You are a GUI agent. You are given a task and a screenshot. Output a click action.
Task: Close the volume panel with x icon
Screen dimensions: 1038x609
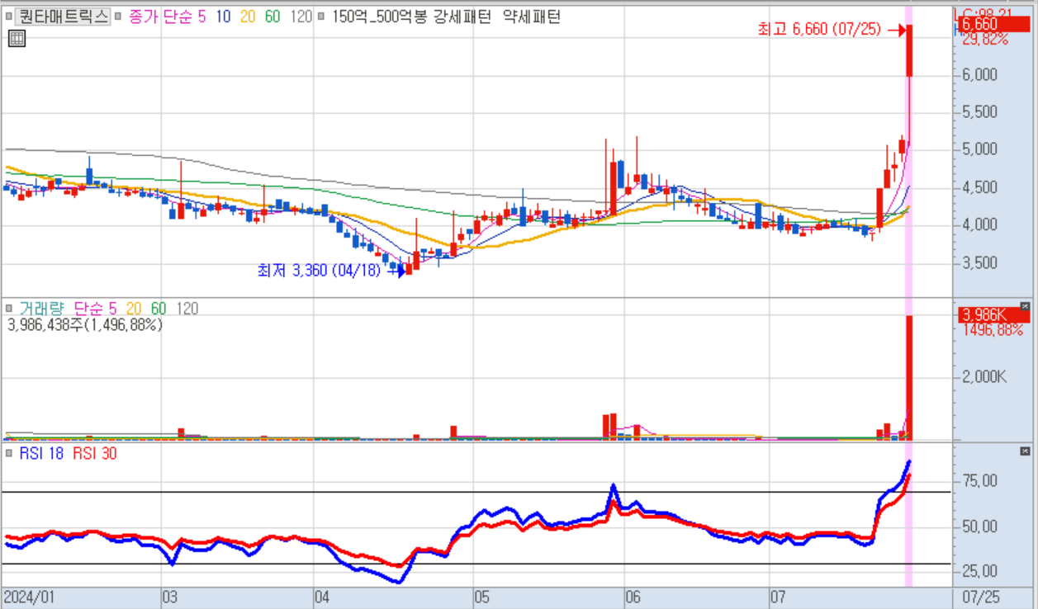(x=1025, y=306)
